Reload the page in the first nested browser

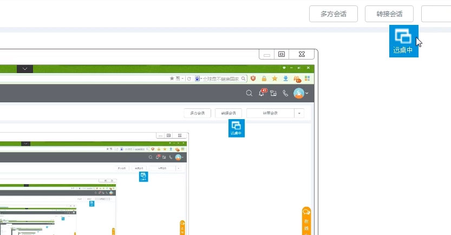click(189, 79)
